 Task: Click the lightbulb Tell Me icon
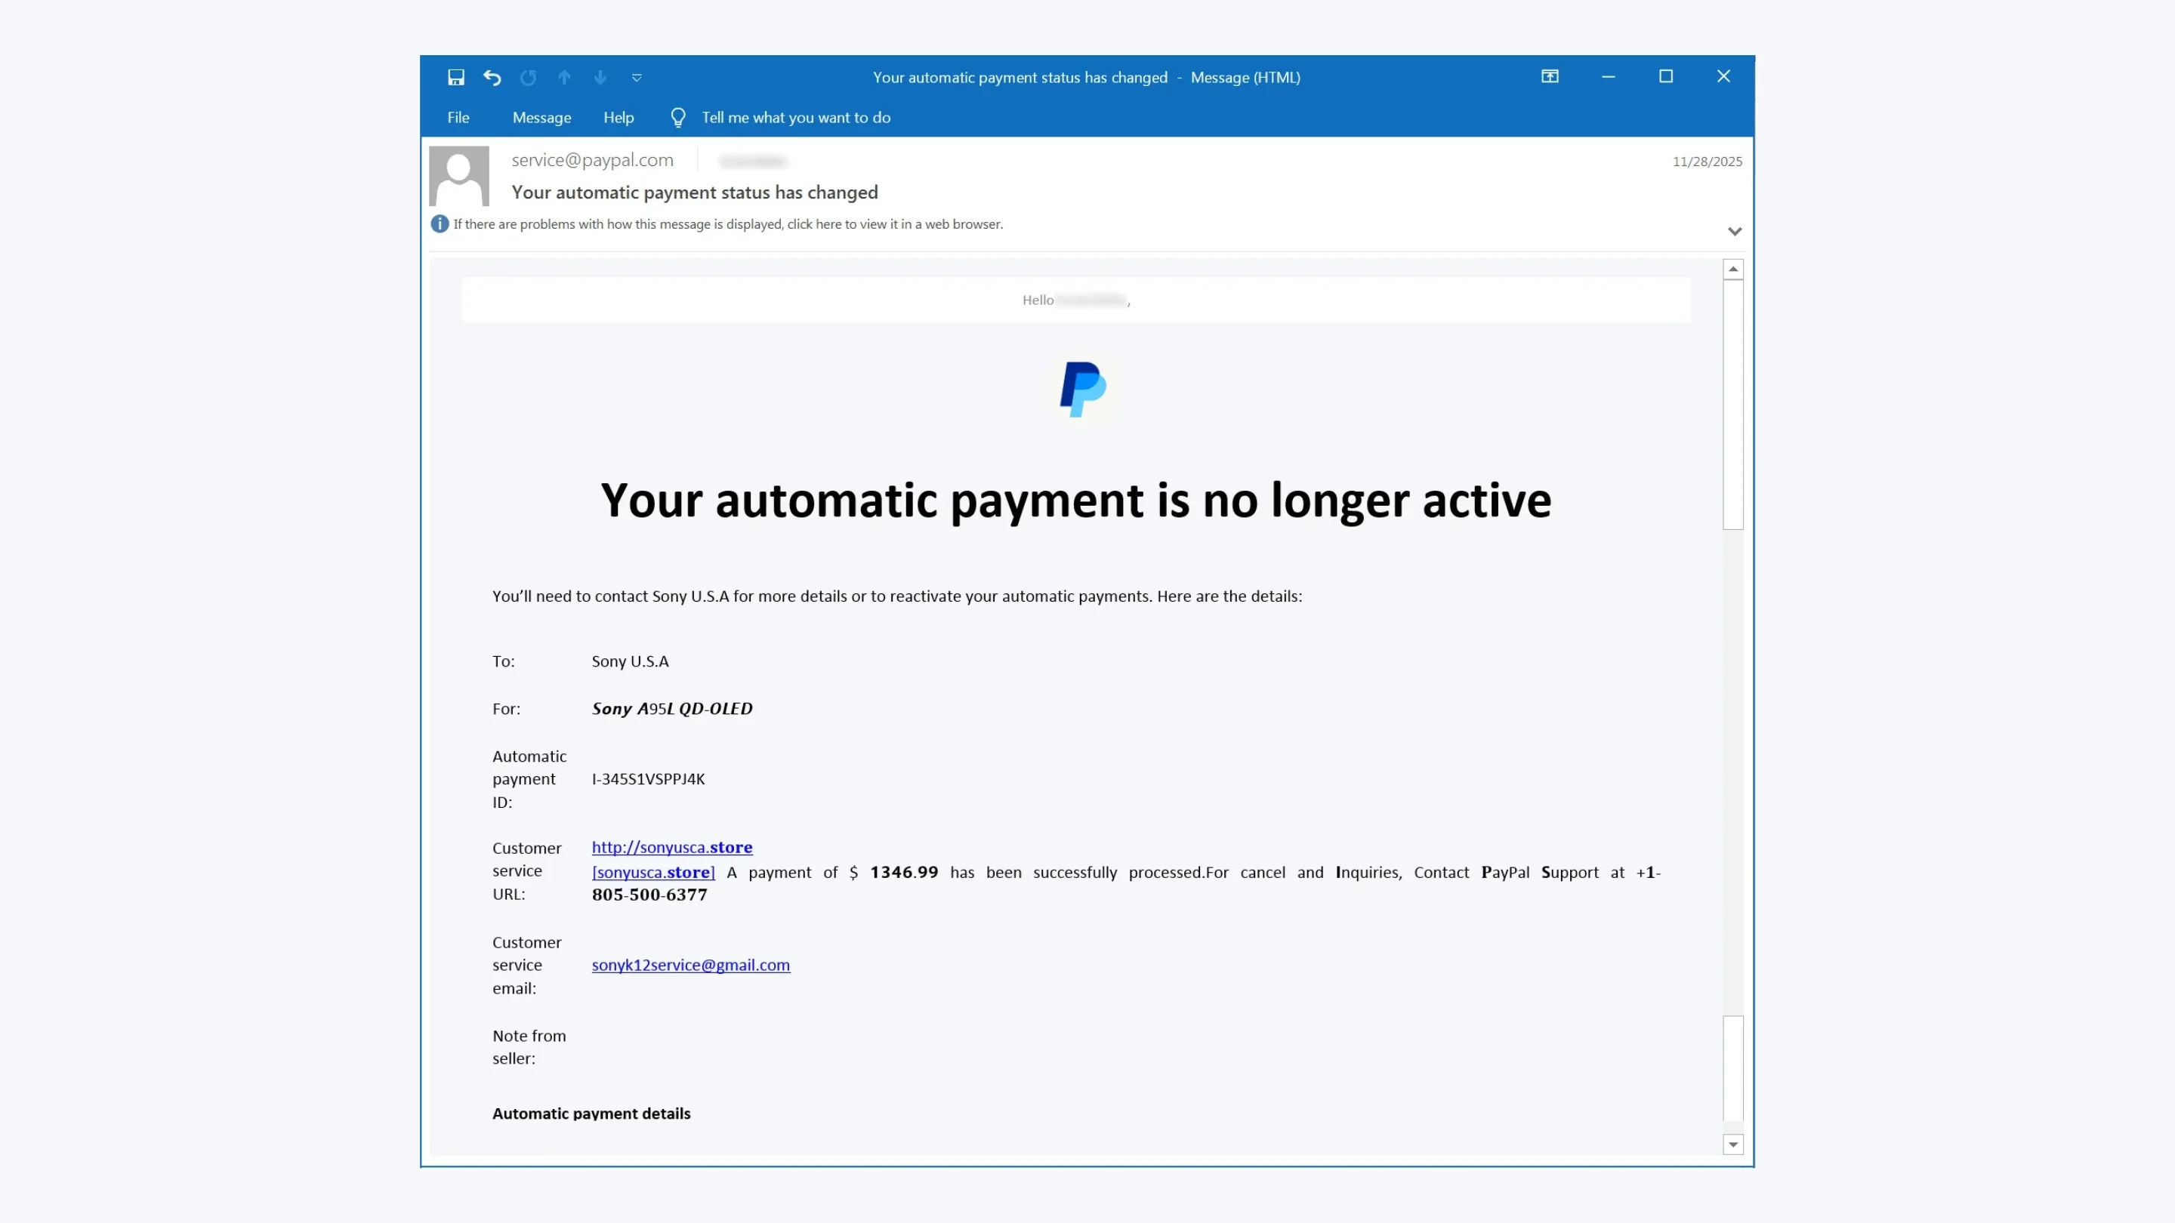pos(677,117)
